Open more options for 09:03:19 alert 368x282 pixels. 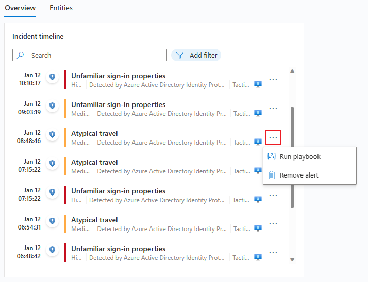pyautogui.click(x=273, y=109)
